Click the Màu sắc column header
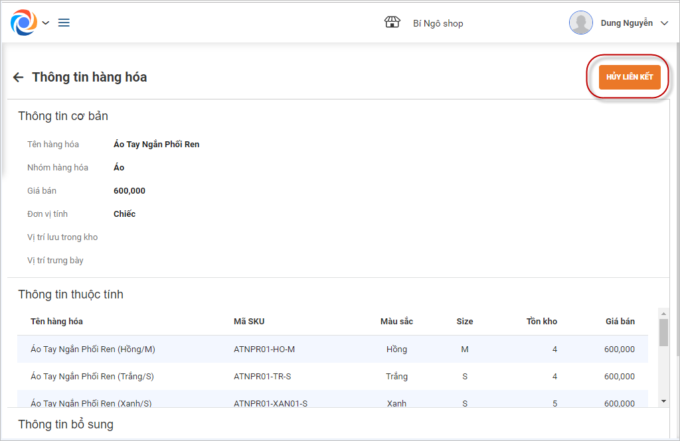 (396, 322)
